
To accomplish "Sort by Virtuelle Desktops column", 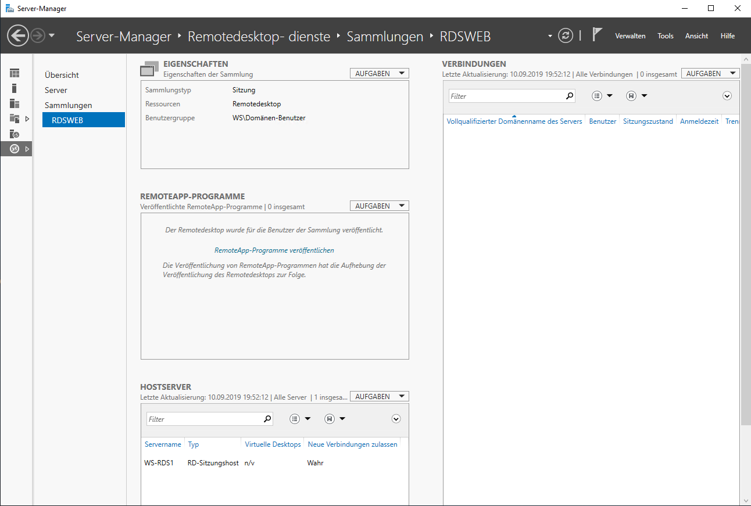I will click(x=273, y=444).
